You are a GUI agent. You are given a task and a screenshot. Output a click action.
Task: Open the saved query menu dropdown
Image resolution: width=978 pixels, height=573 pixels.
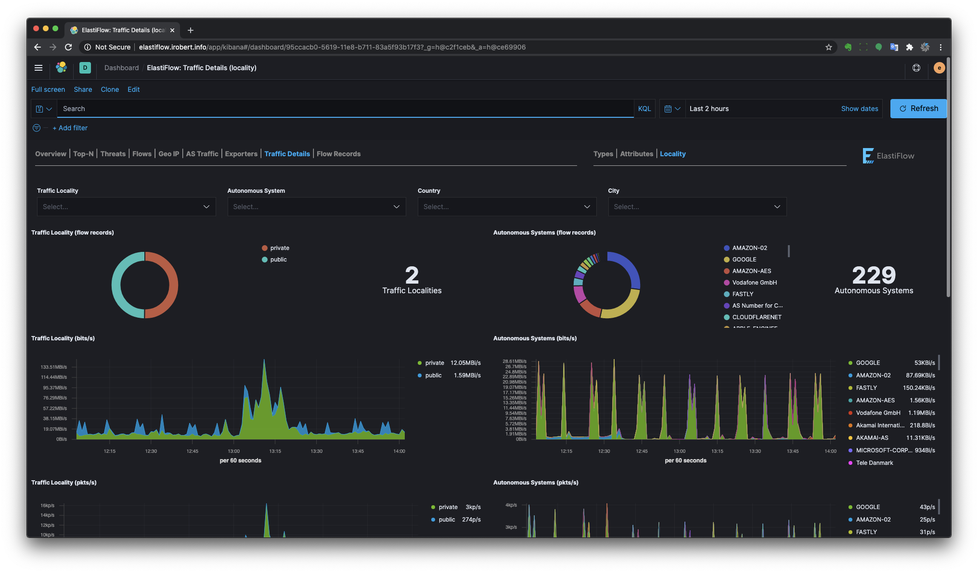(x=44, y=109)
